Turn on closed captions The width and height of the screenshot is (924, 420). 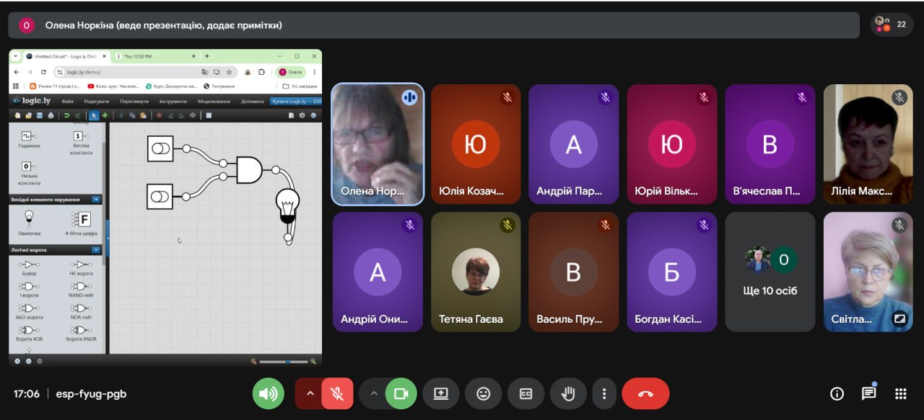click(x=526, y=393)
